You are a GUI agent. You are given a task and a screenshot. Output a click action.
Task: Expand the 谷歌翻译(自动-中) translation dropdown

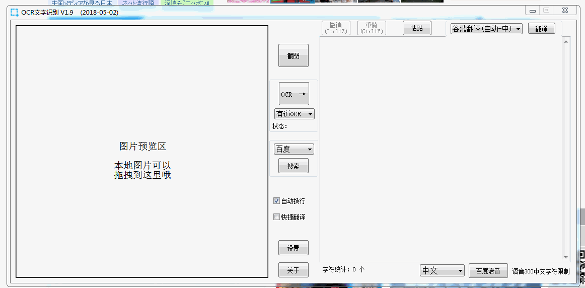(x=486, y=29)
